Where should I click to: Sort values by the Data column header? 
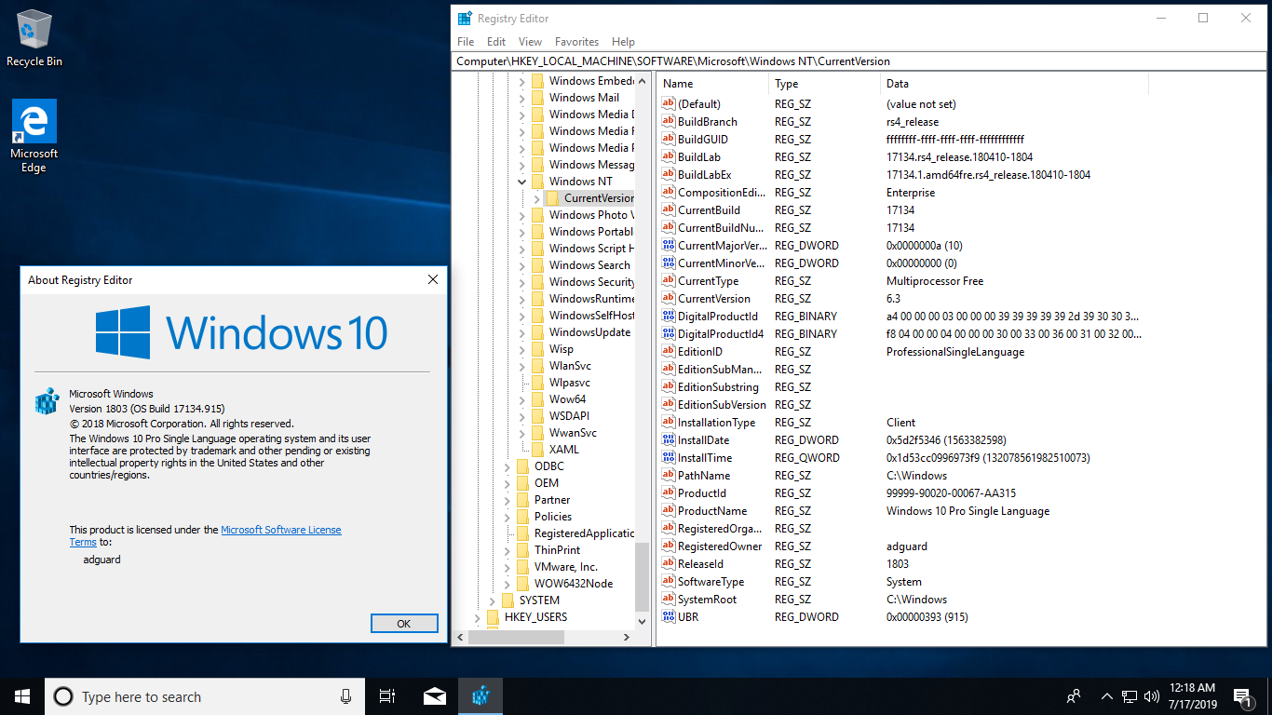coord(1014,84)
